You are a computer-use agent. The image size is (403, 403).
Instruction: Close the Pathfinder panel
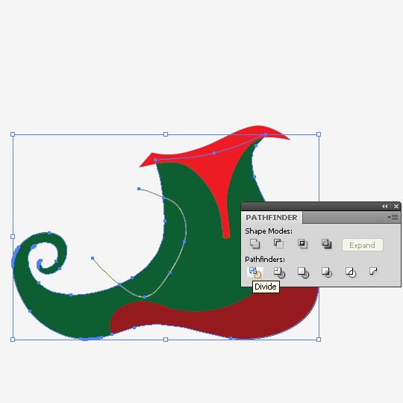pyautogui.click(x=396, y=207)
